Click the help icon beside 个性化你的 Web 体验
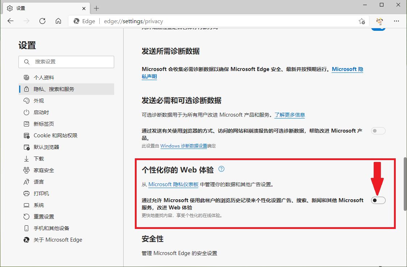Screen dimensions: 407x267 (221, 169)
